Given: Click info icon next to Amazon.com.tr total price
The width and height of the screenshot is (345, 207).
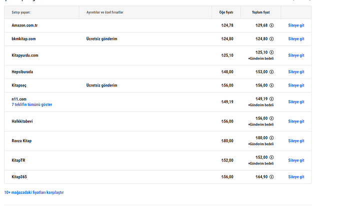Looking at the screenshot, I should (x=271, y=25).
